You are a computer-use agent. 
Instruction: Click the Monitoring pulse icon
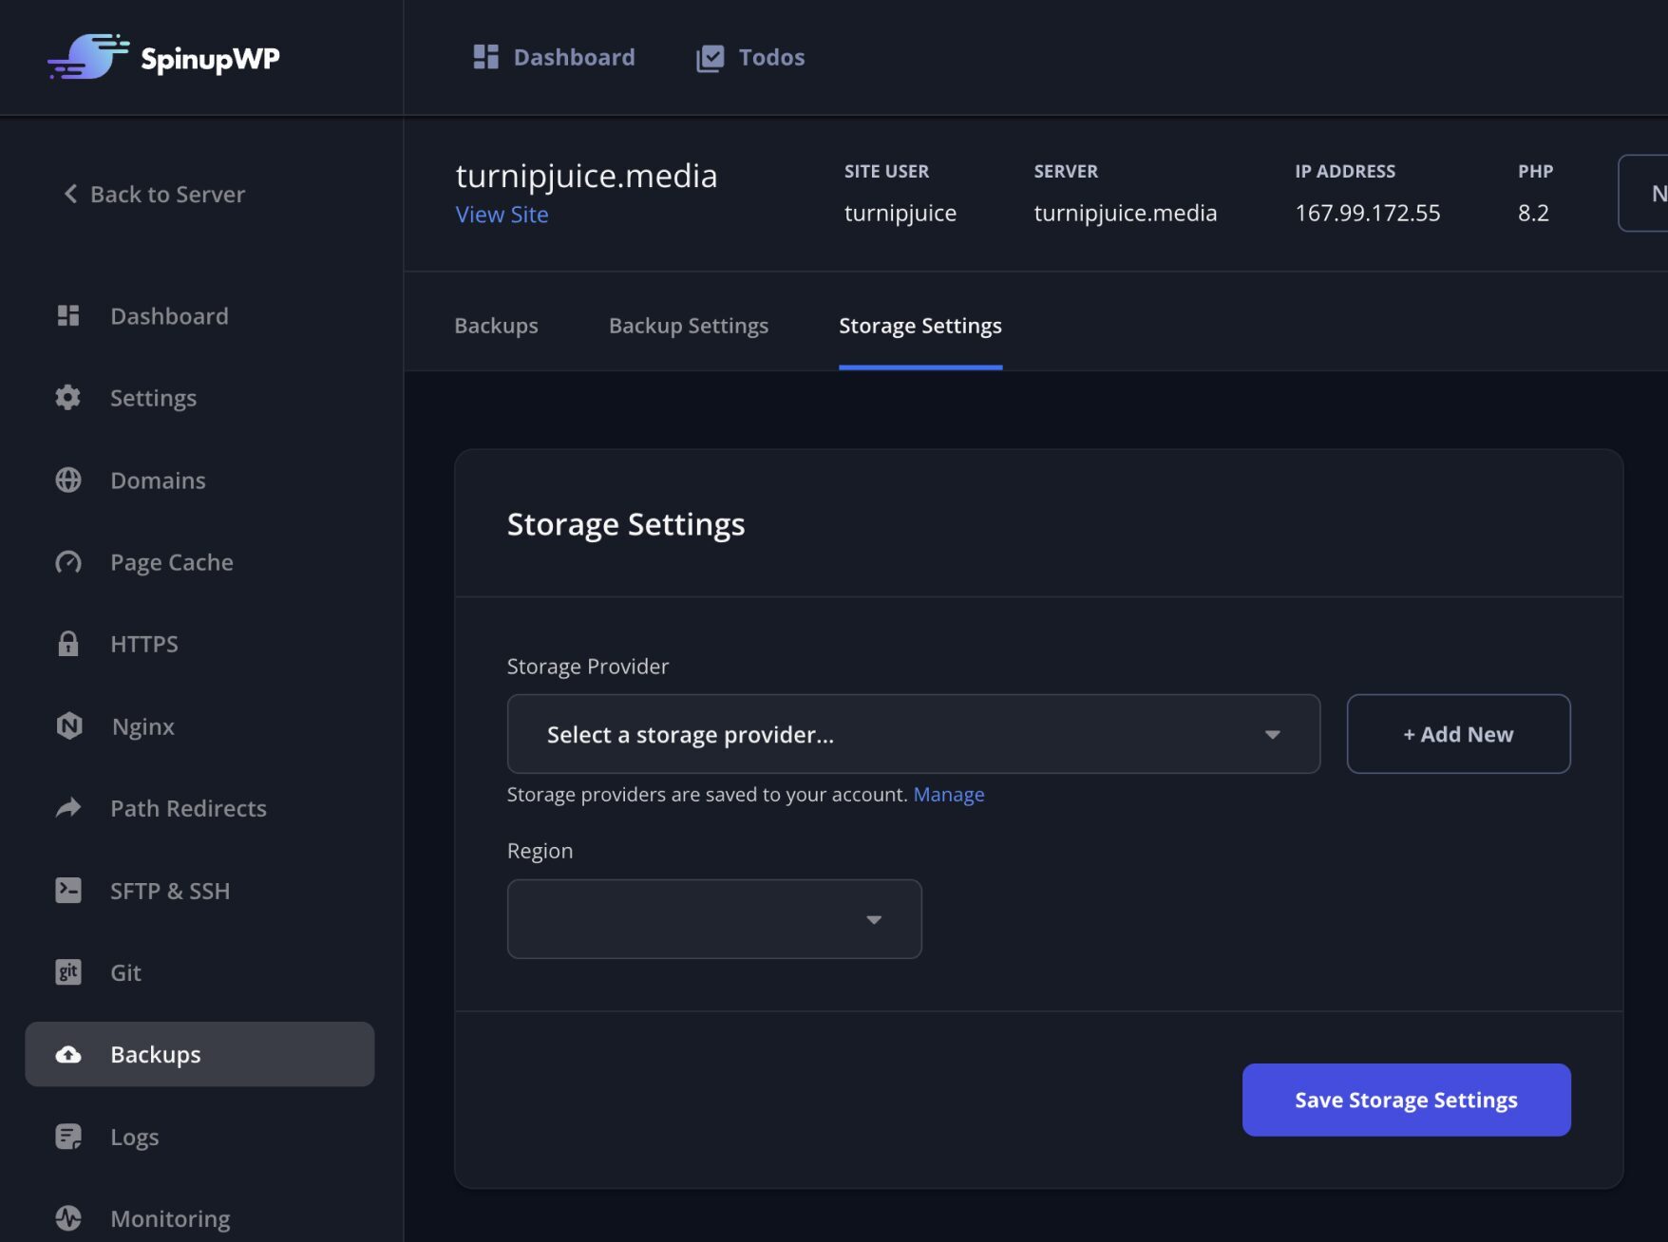pos(68,1218)
